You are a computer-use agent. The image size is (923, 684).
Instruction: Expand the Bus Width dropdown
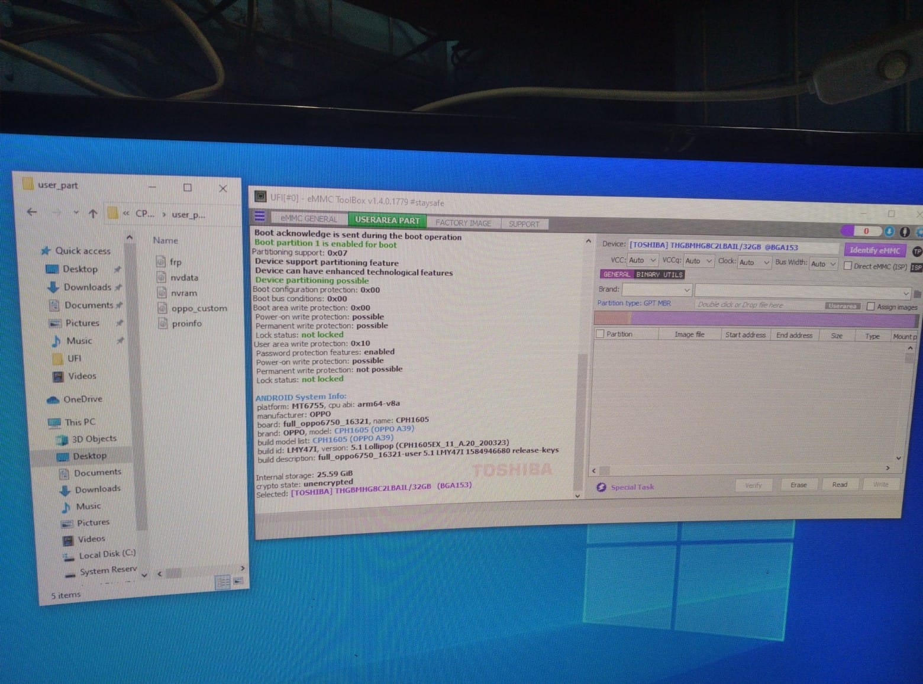(823, 264)
